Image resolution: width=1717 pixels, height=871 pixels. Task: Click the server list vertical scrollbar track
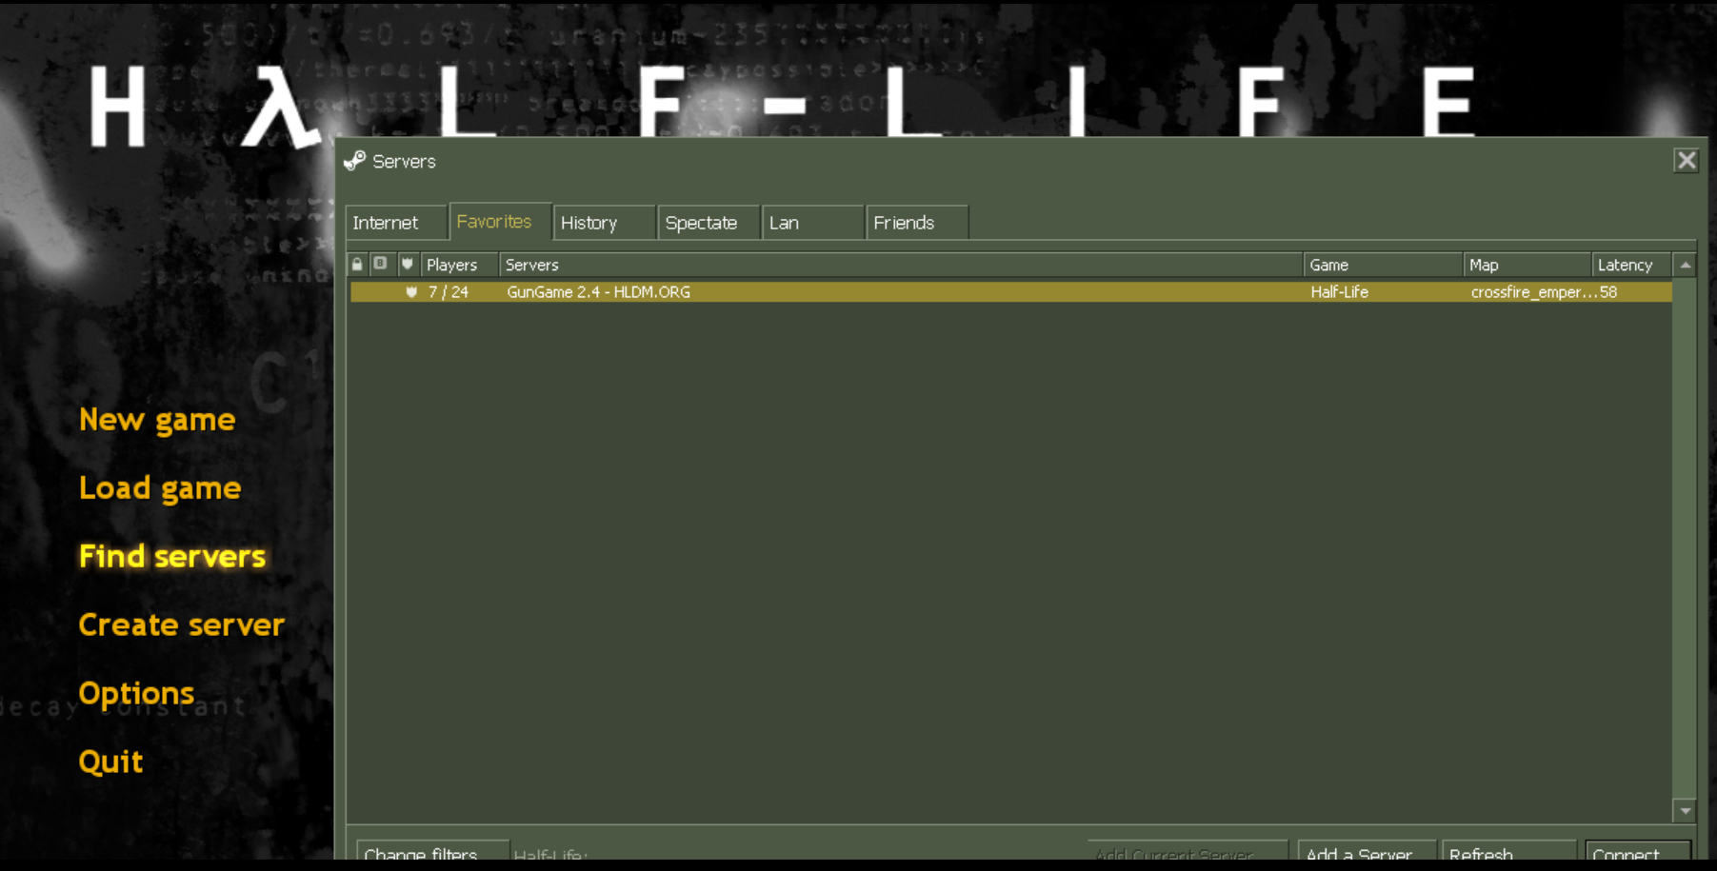click(1686, 538)
